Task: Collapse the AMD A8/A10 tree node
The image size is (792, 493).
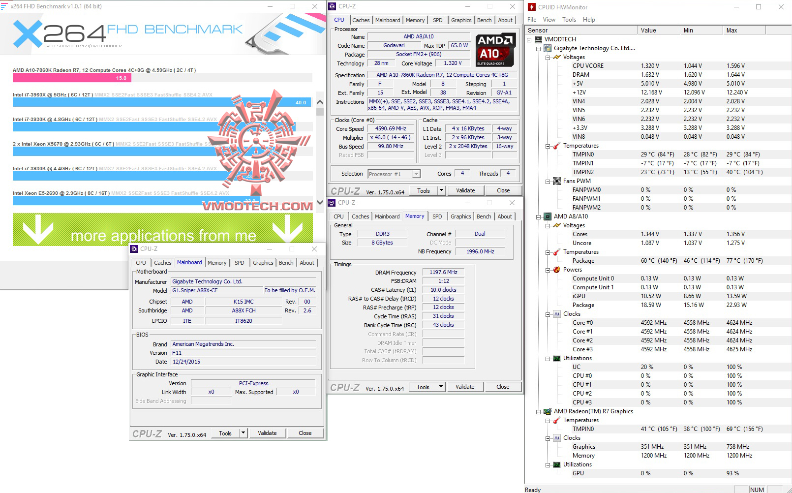Action: point(538,216)
